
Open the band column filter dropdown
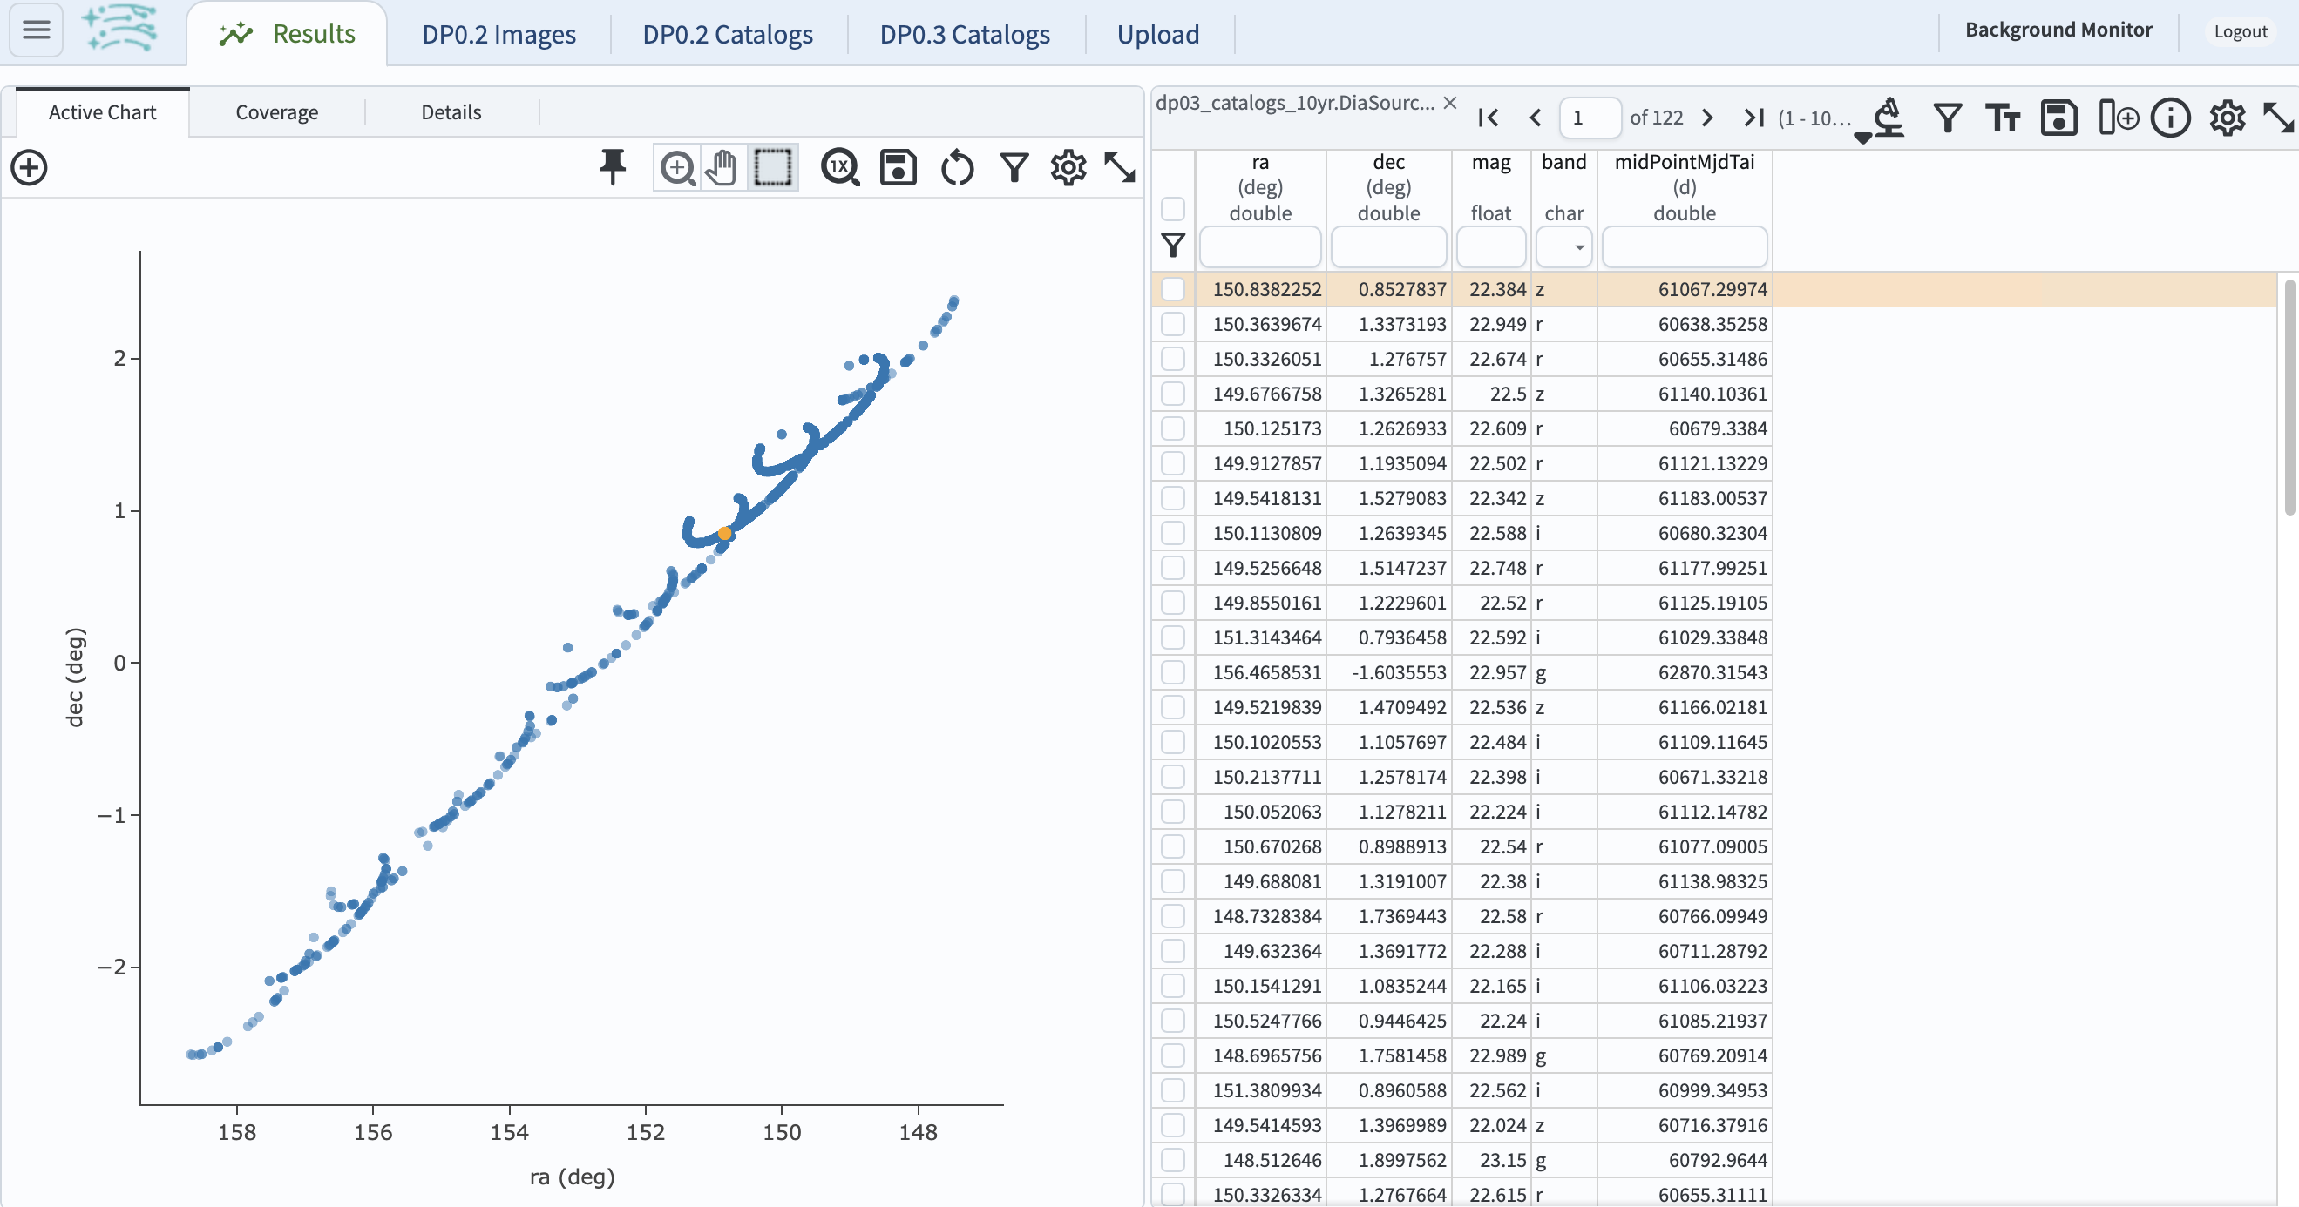[1563, 247]
